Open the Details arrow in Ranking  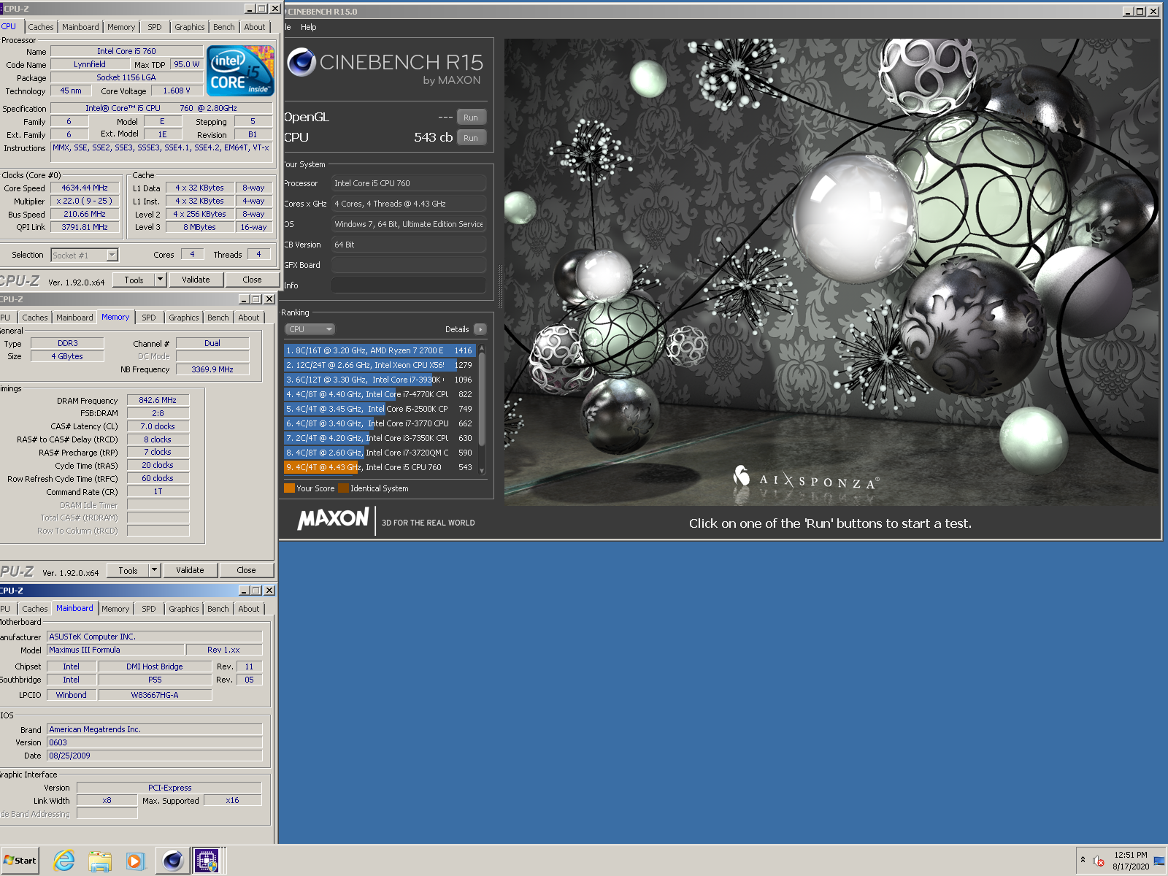coord(480,329)
